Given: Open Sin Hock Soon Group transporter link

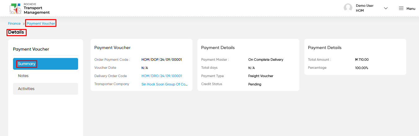Looking at the screenshot, I should pos(165,84).
